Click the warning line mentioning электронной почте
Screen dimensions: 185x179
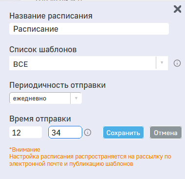(71, 164)
